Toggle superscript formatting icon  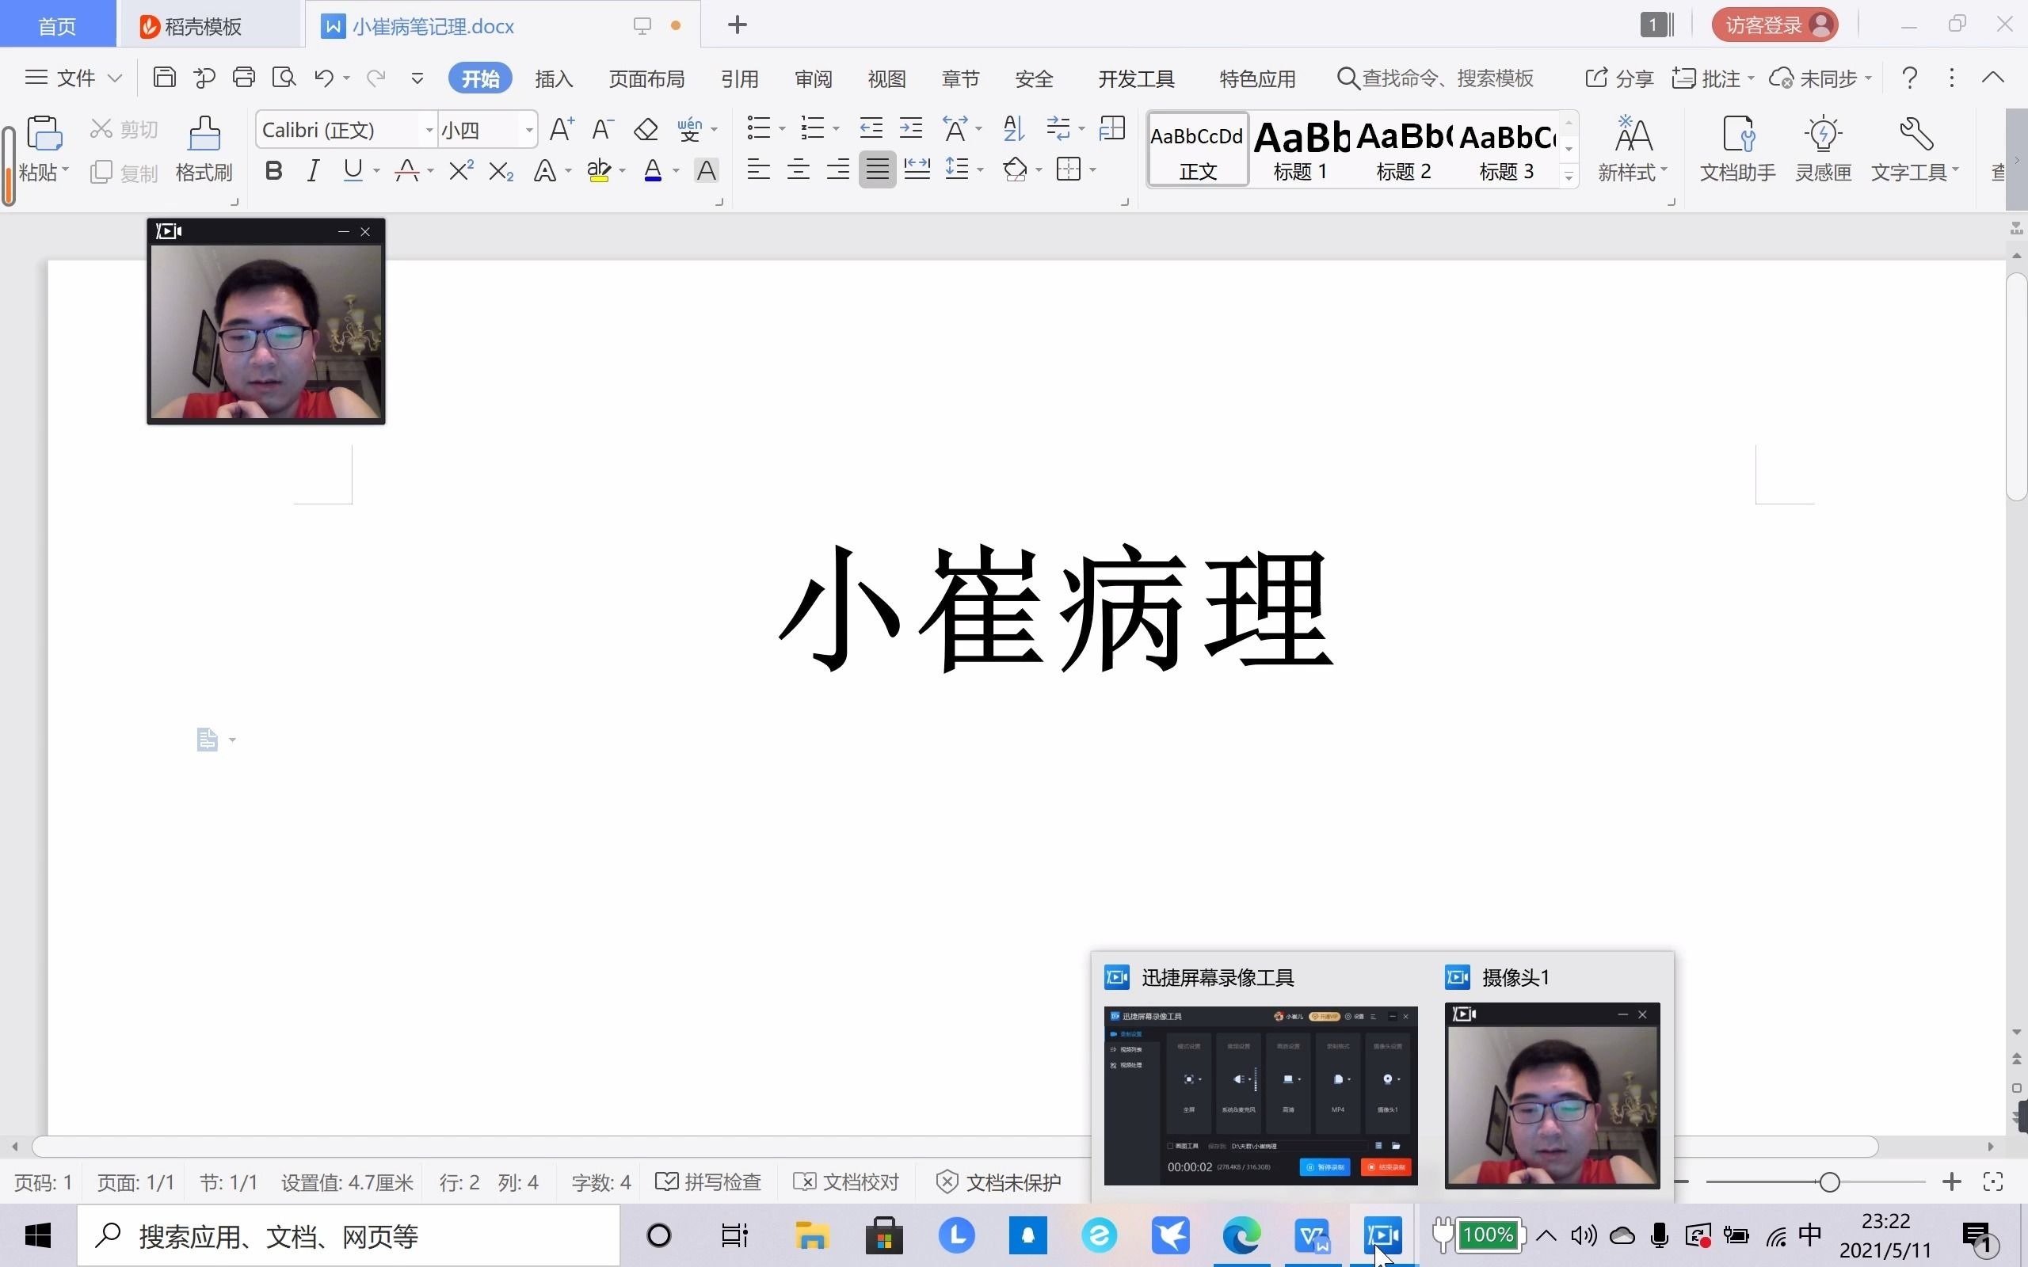click(x=463, y=171)
